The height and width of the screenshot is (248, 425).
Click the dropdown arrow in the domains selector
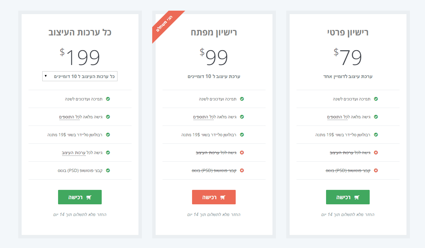click(x=46, y=76)
